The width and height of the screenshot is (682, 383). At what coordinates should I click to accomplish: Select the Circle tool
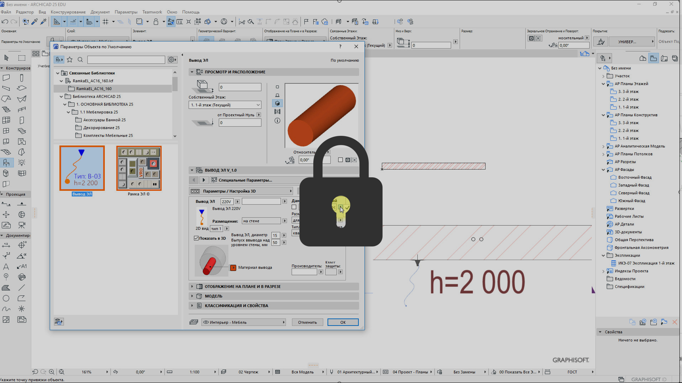click(6, 298)
